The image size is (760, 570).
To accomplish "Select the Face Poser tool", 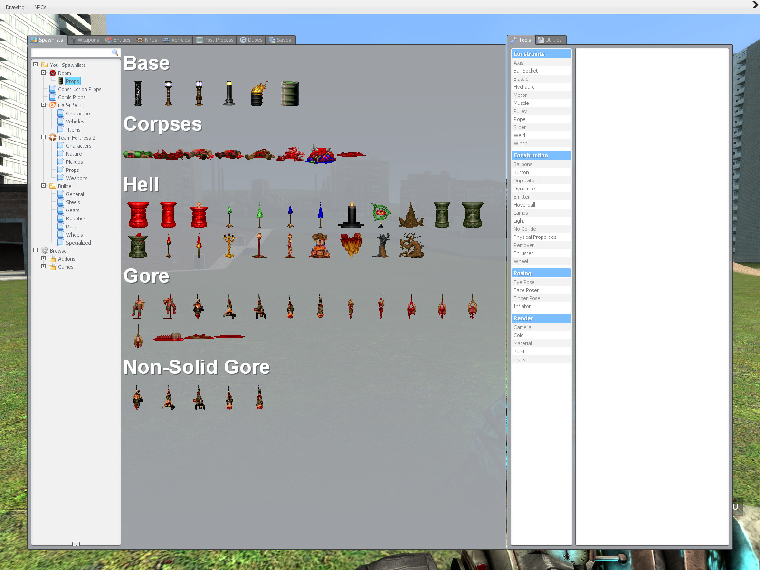I will tap(541, 290).
